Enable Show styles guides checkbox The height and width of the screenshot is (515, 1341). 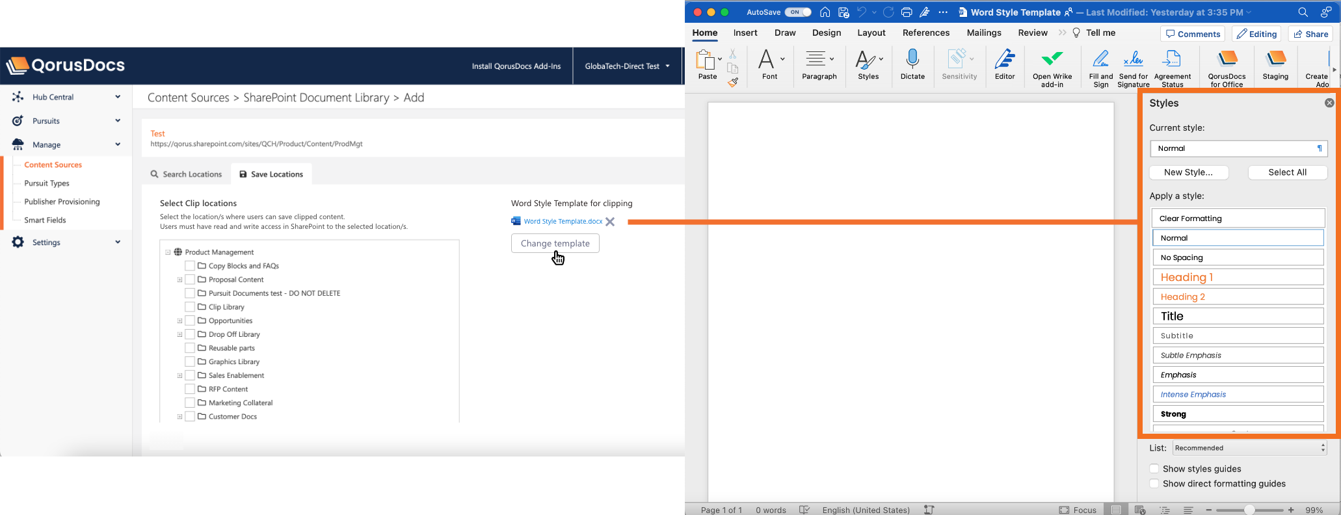click(x=1154, y=469)
